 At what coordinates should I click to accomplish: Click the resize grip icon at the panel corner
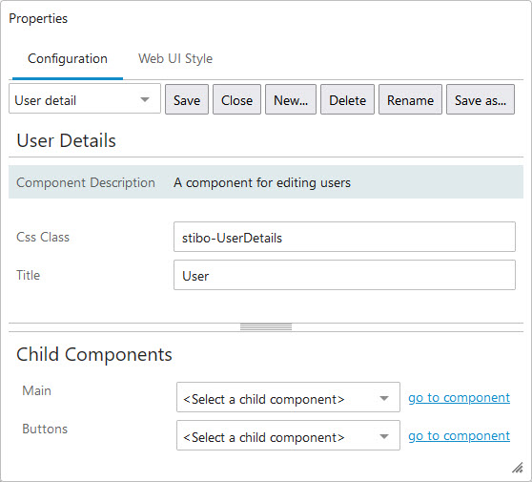click(518, 468)
